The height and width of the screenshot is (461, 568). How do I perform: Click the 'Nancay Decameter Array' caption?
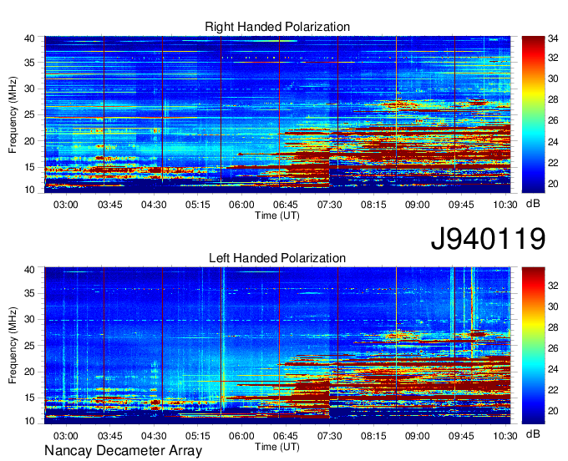click(123, 451)
